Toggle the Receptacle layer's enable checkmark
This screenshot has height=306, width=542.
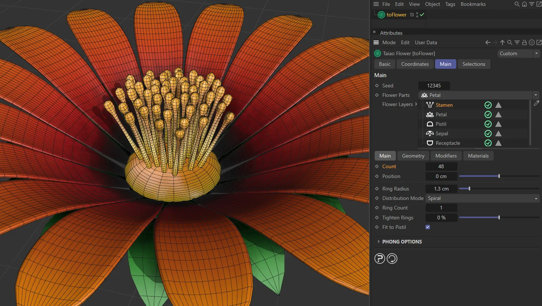(487, 143)
